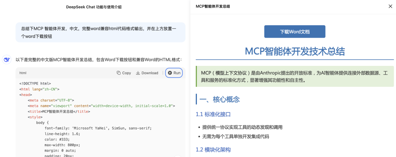Click heading MCP智能体开发技术总结
Image resolution: width=396 pixels, height=157 pixels.
click(x=295, y=51)
